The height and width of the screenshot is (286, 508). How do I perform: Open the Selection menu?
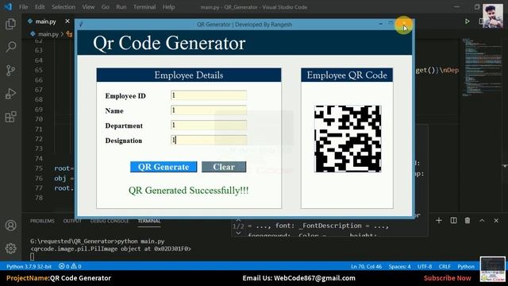point(63,7)
